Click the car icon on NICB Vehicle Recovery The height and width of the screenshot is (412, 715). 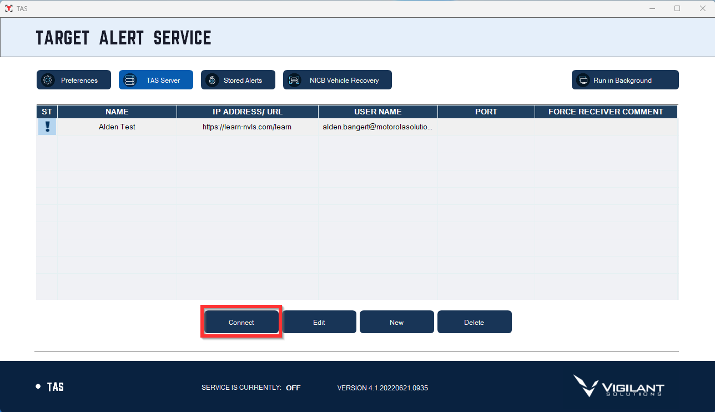point(294,80)
